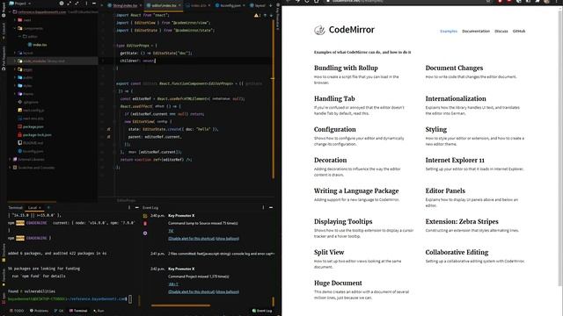Open the Split View example
The image size is (563, 316).
pyautogui.click(x=329, y=252)
